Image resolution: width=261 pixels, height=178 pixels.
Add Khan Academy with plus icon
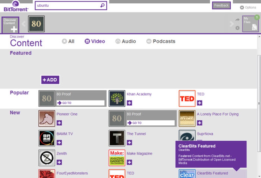click(129, 103)
